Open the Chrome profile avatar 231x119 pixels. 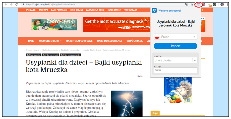pyautogui.click(x=222, y=5)
